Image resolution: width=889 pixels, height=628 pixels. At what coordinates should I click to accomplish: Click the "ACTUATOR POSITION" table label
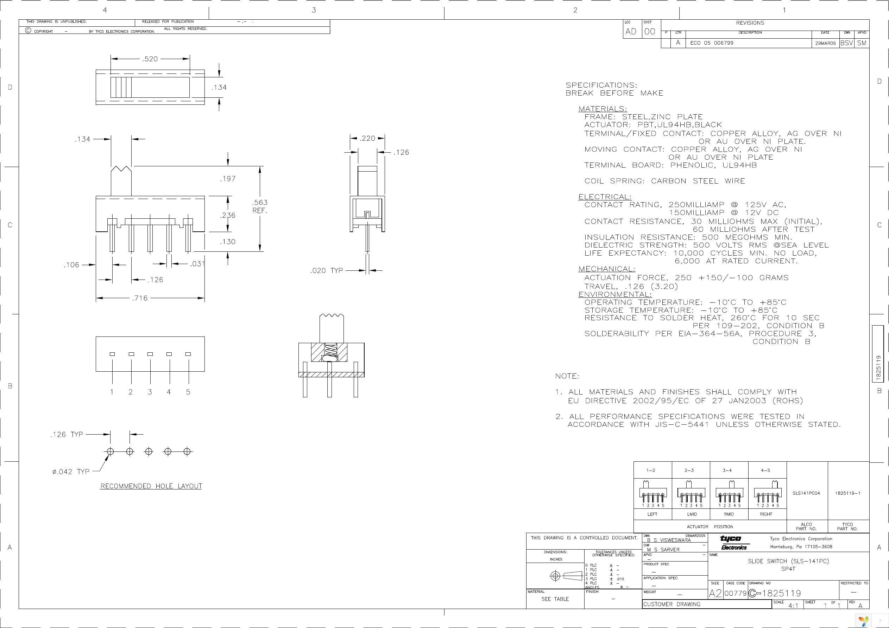click(x=710, y=527)
